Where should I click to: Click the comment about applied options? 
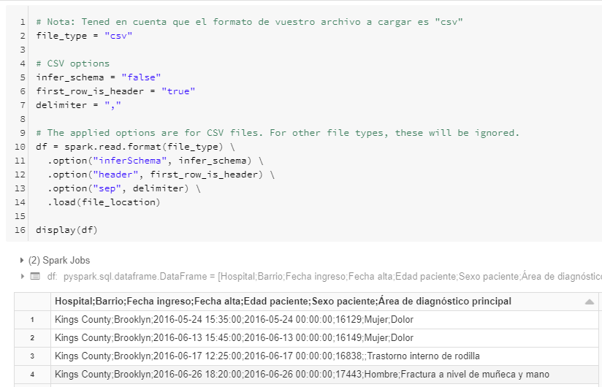point(278,133)
